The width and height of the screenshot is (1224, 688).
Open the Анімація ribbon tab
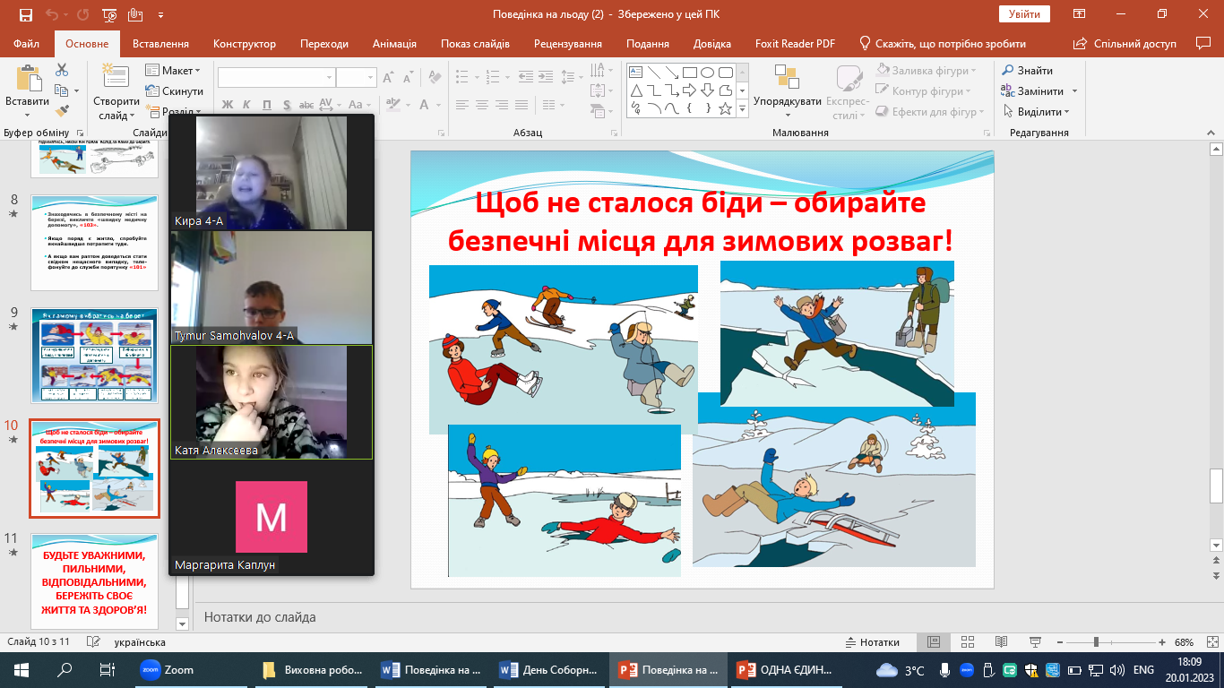coord(394,44)
